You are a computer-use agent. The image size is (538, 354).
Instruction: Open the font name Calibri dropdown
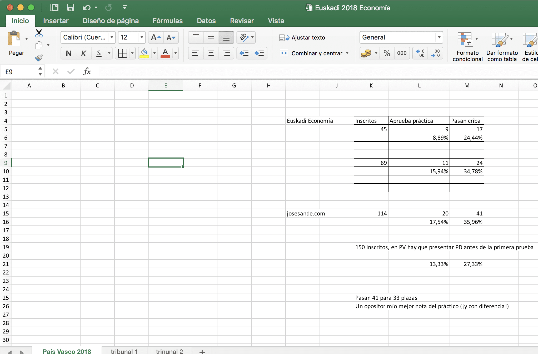click(112, 37)
